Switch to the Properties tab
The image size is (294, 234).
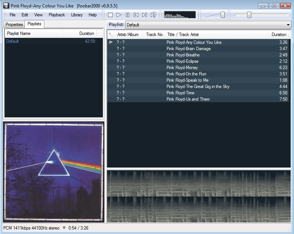(14, 25)
